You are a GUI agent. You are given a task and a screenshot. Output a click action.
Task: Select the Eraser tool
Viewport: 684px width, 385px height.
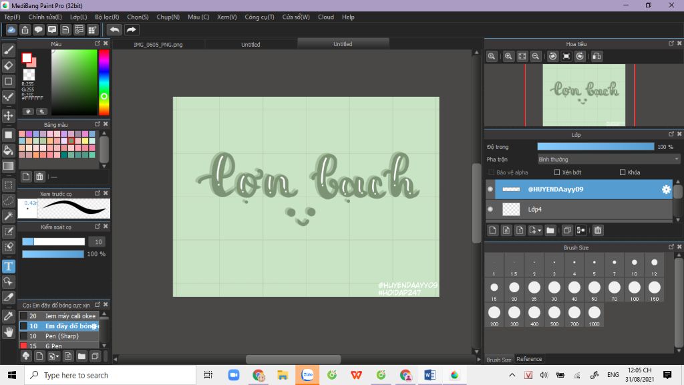coord(8,66)
